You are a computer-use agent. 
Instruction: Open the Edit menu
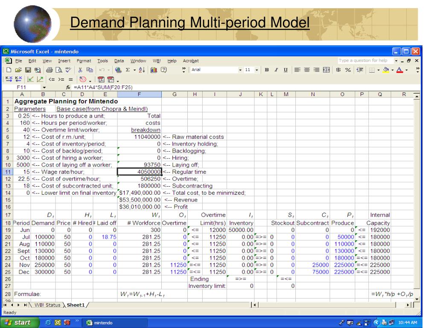[32, 61]
